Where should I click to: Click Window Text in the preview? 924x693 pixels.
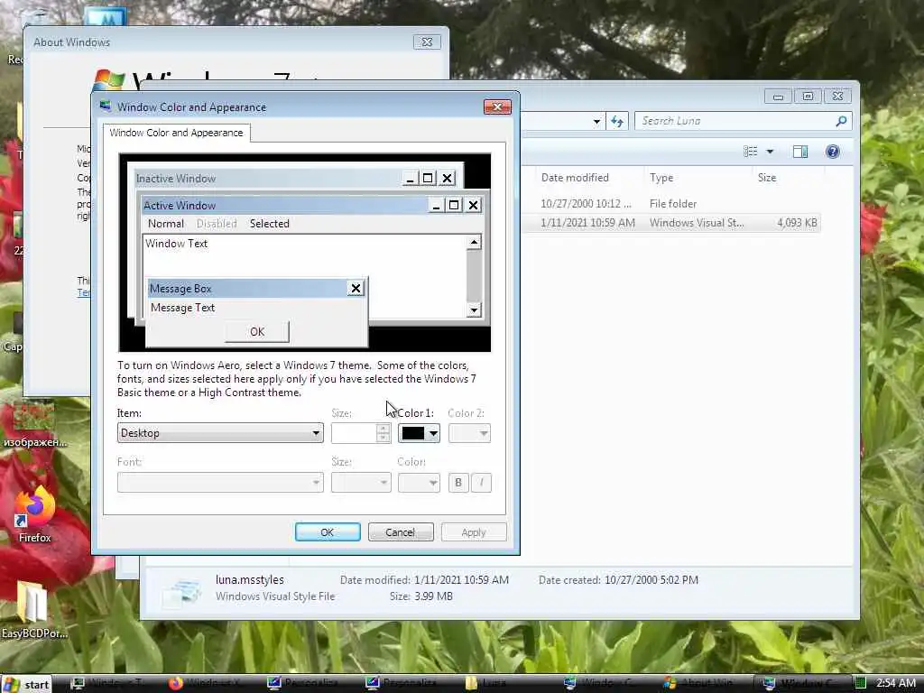click(176, 244)
